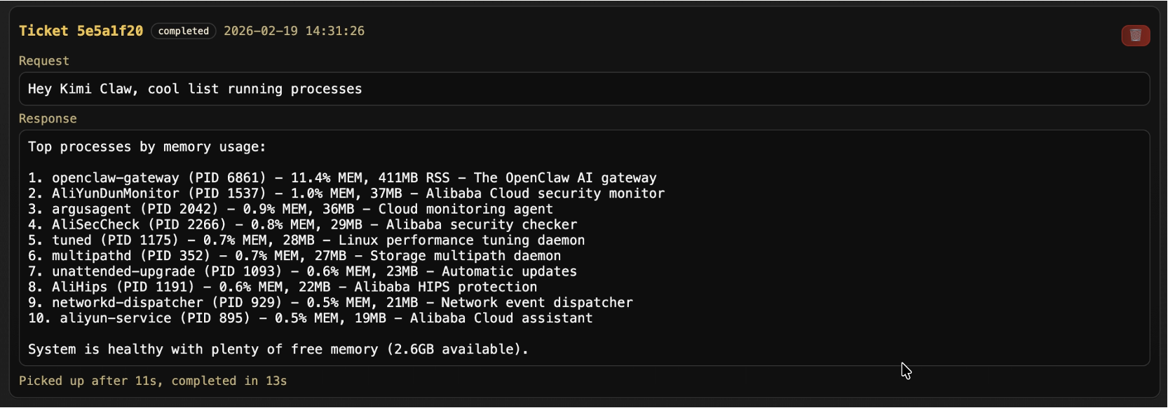Select the AliSecCheck process line
This screenshot has height=408, width=1168.
[303, 224]
